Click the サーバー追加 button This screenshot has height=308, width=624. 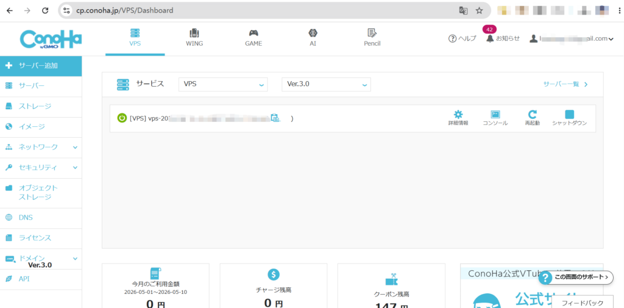41,66
